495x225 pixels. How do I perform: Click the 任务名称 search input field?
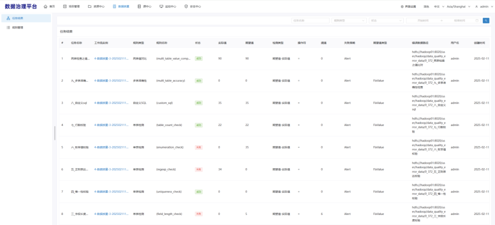[x=310, y=21]
